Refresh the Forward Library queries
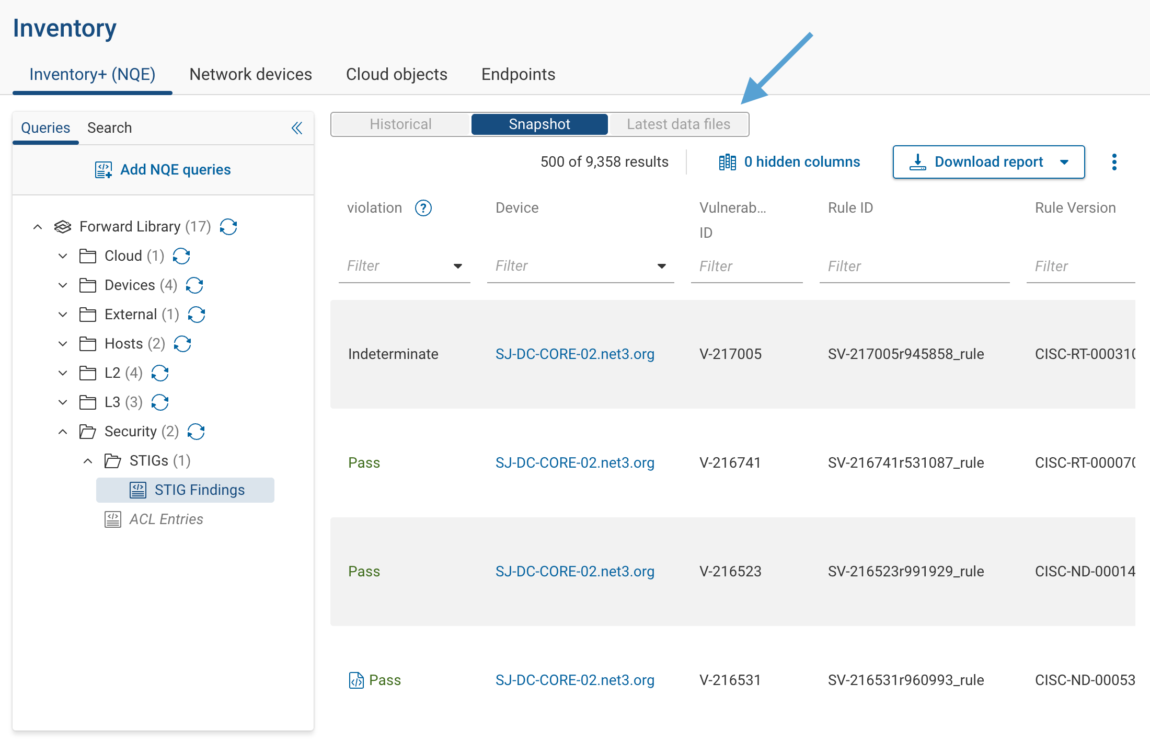The width and height of the screenshot is (1150, 742). [228, 227]
